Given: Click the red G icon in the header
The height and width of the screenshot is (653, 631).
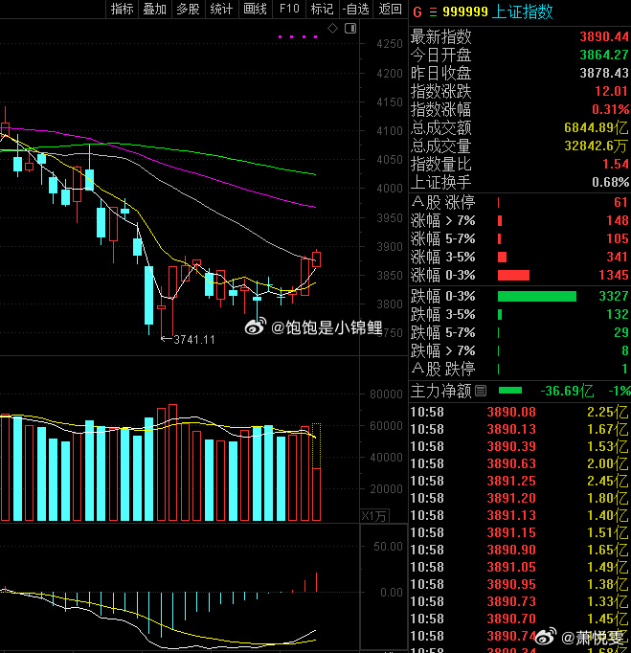Looking at the screenshot, I should 417,12.
